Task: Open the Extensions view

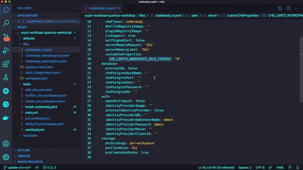Action: [6, 64]
